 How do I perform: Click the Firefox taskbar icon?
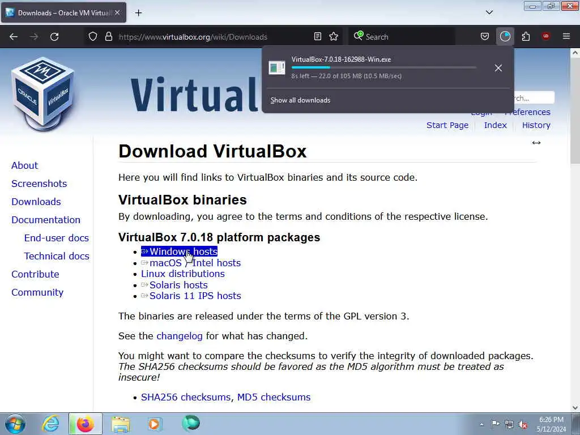pos(85,424)
